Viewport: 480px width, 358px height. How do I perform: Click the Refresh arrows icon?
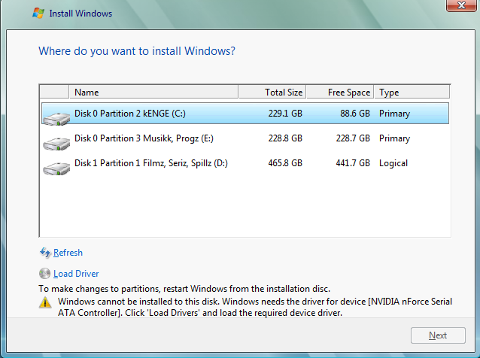(45, 253)
